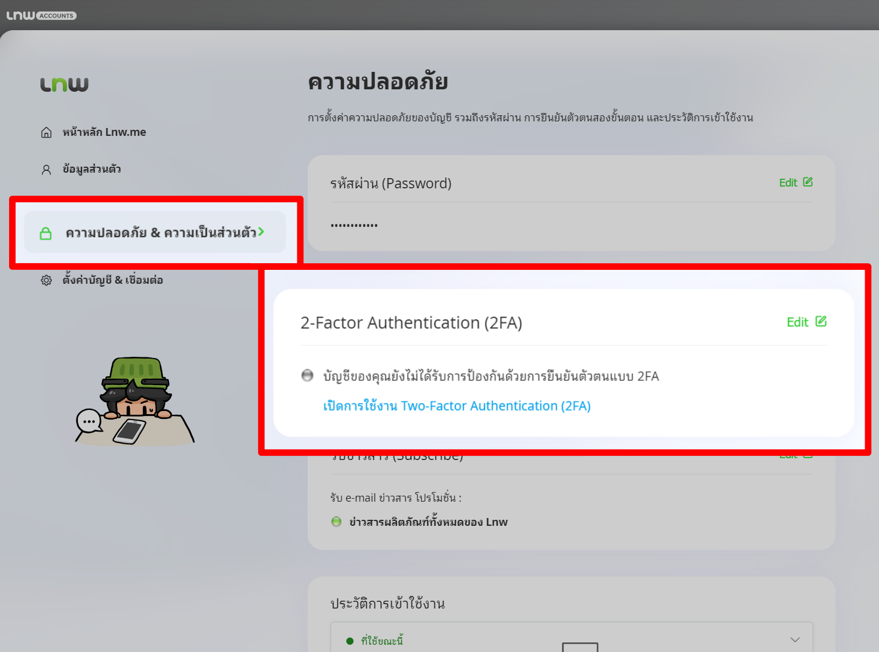The image size is (879, 652).
Task: Toggle the green Lnw newsletter subscription indicator
Action: pos(337,522)
